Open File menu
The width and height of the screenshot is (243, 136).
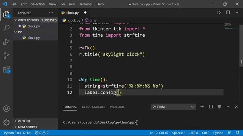(14, 4)
